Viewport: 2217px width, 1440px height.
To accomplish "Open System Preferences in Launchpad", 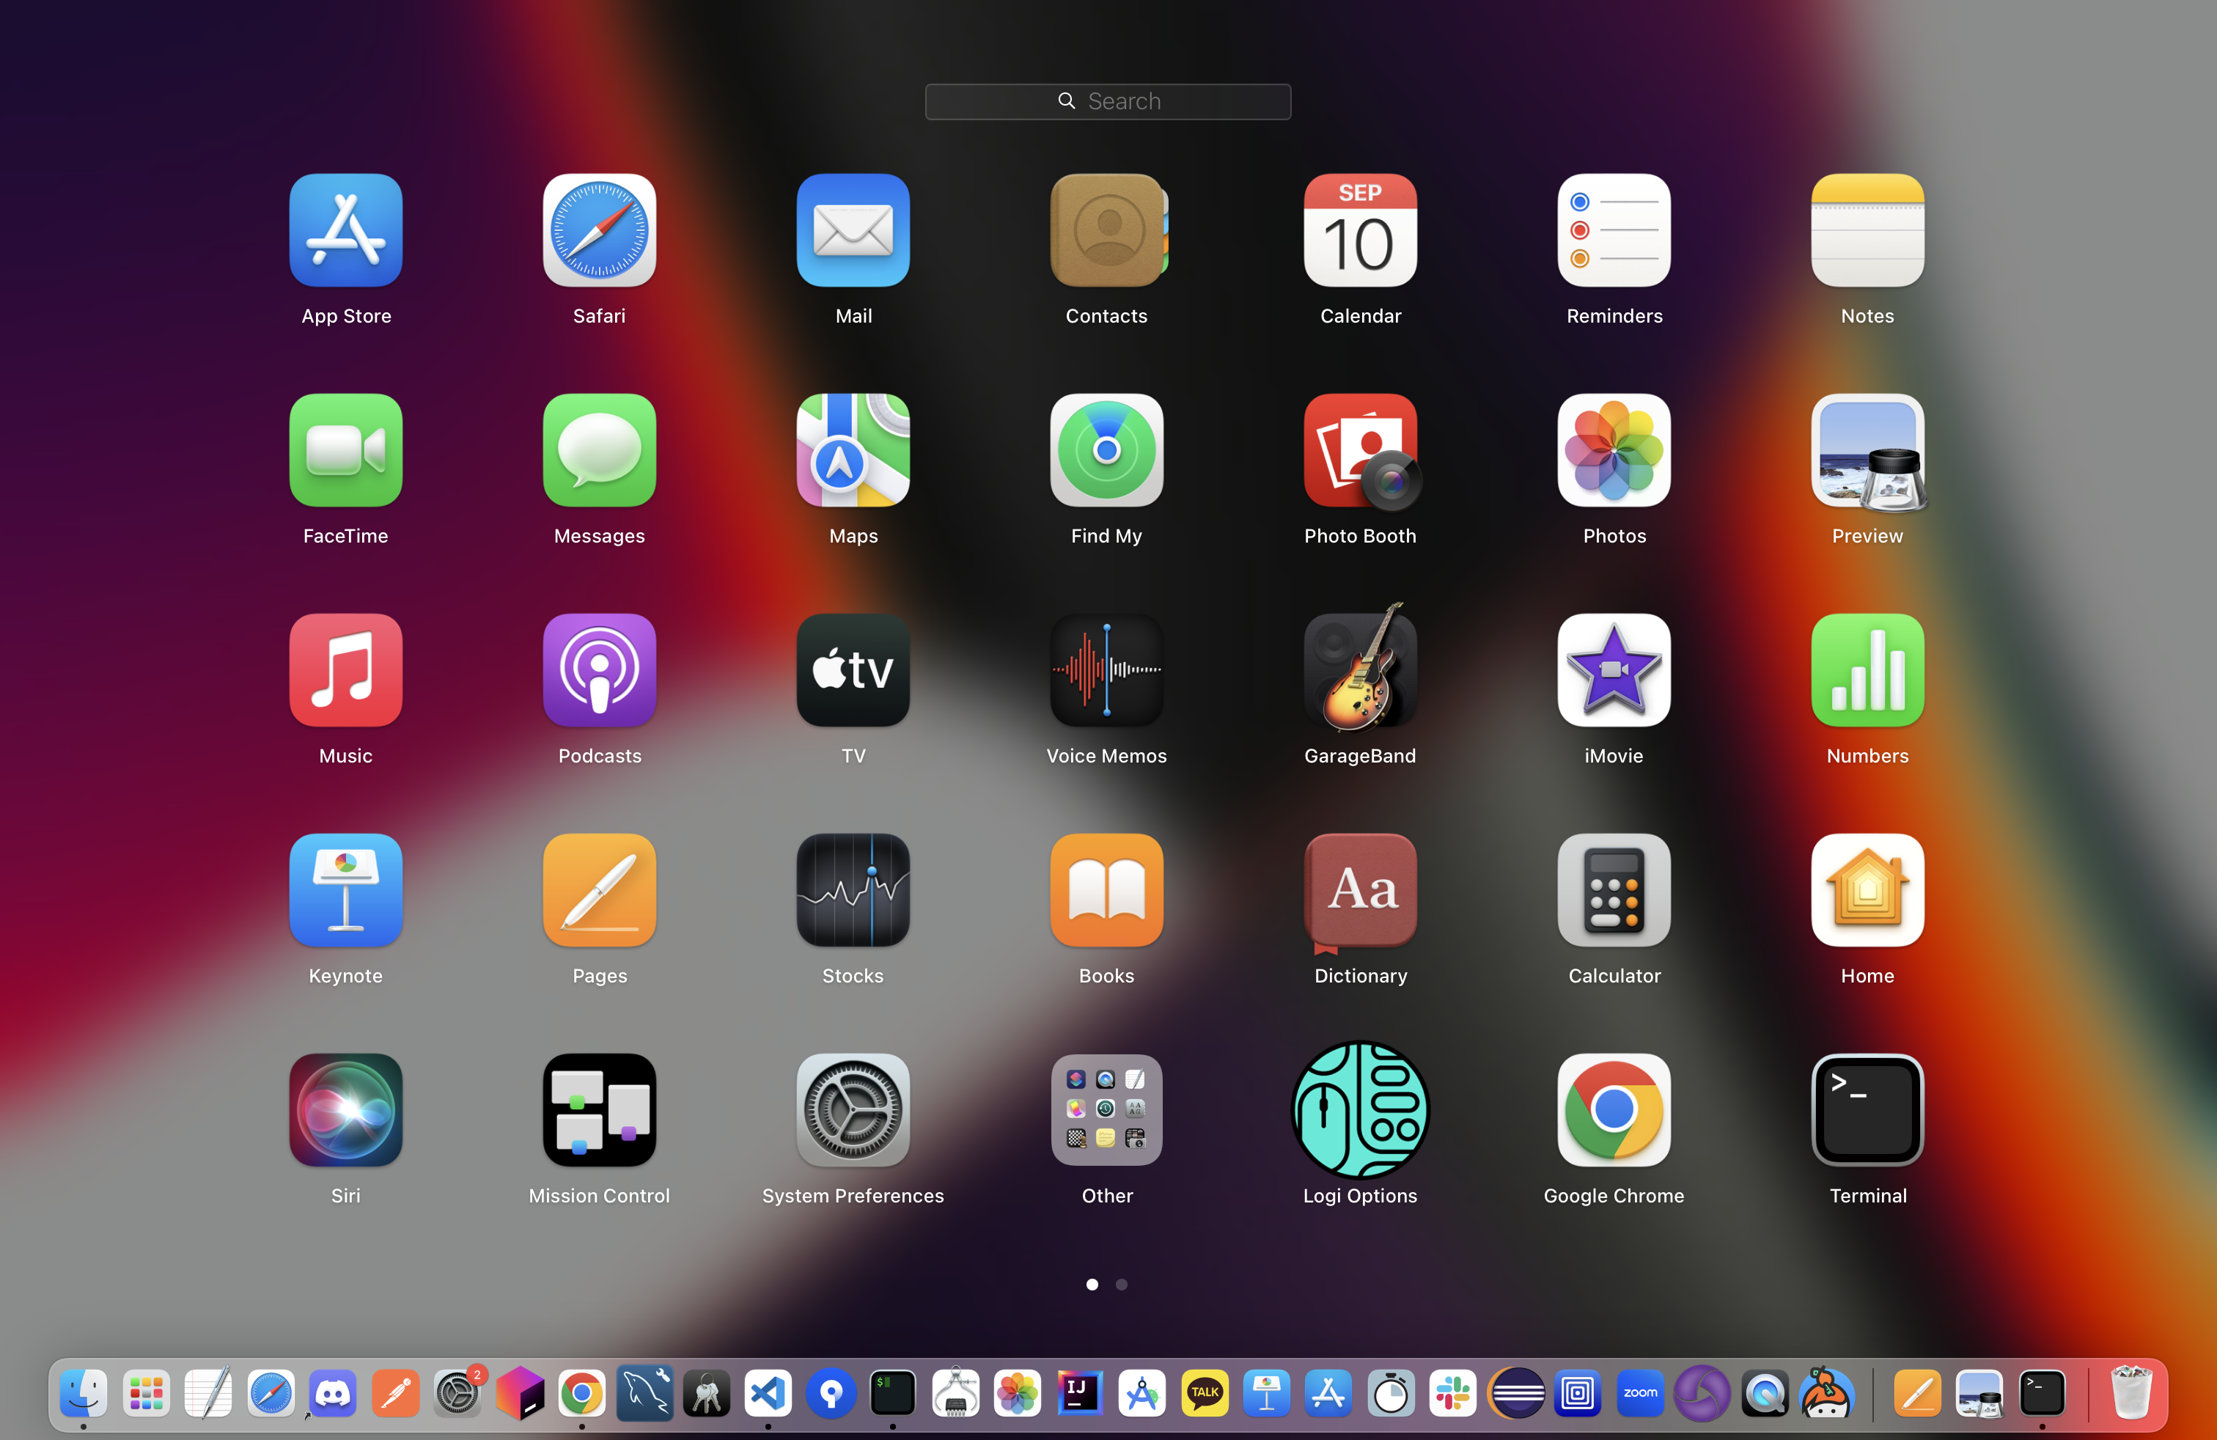I will click(853, 1110).
